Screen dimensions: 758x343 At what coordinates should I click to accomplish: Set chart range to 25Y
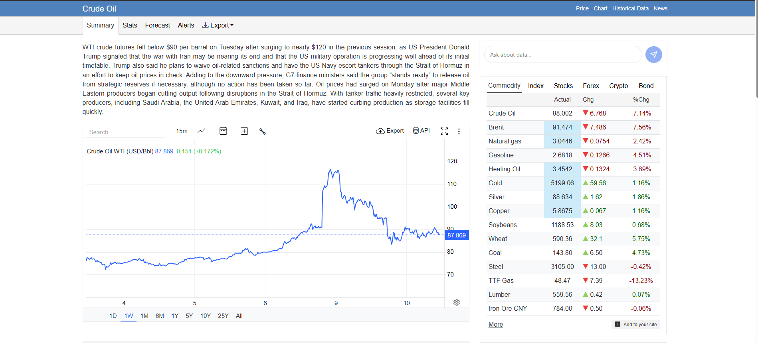pos(223,316)
